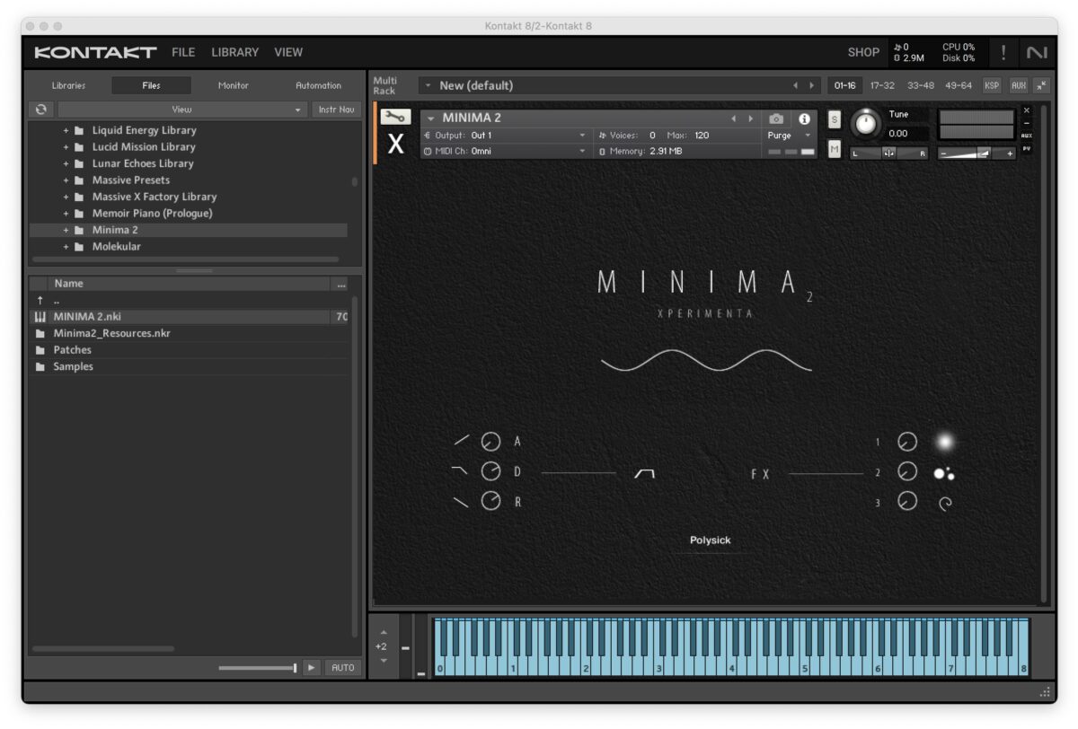Click the previous multi arrow in rack

coord(795,85)
